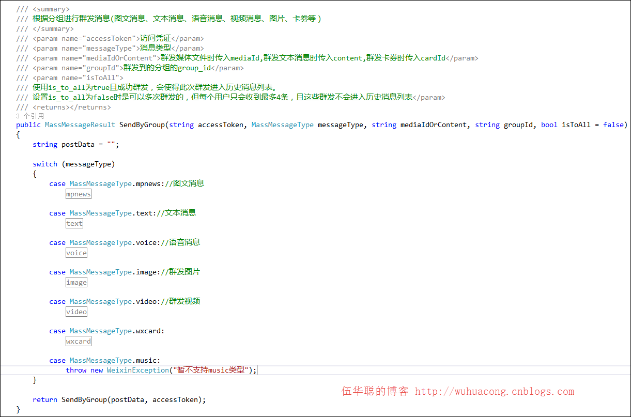Click the param name="groupId" doc comment
The image size is (631, 417).
click(130, 68)
